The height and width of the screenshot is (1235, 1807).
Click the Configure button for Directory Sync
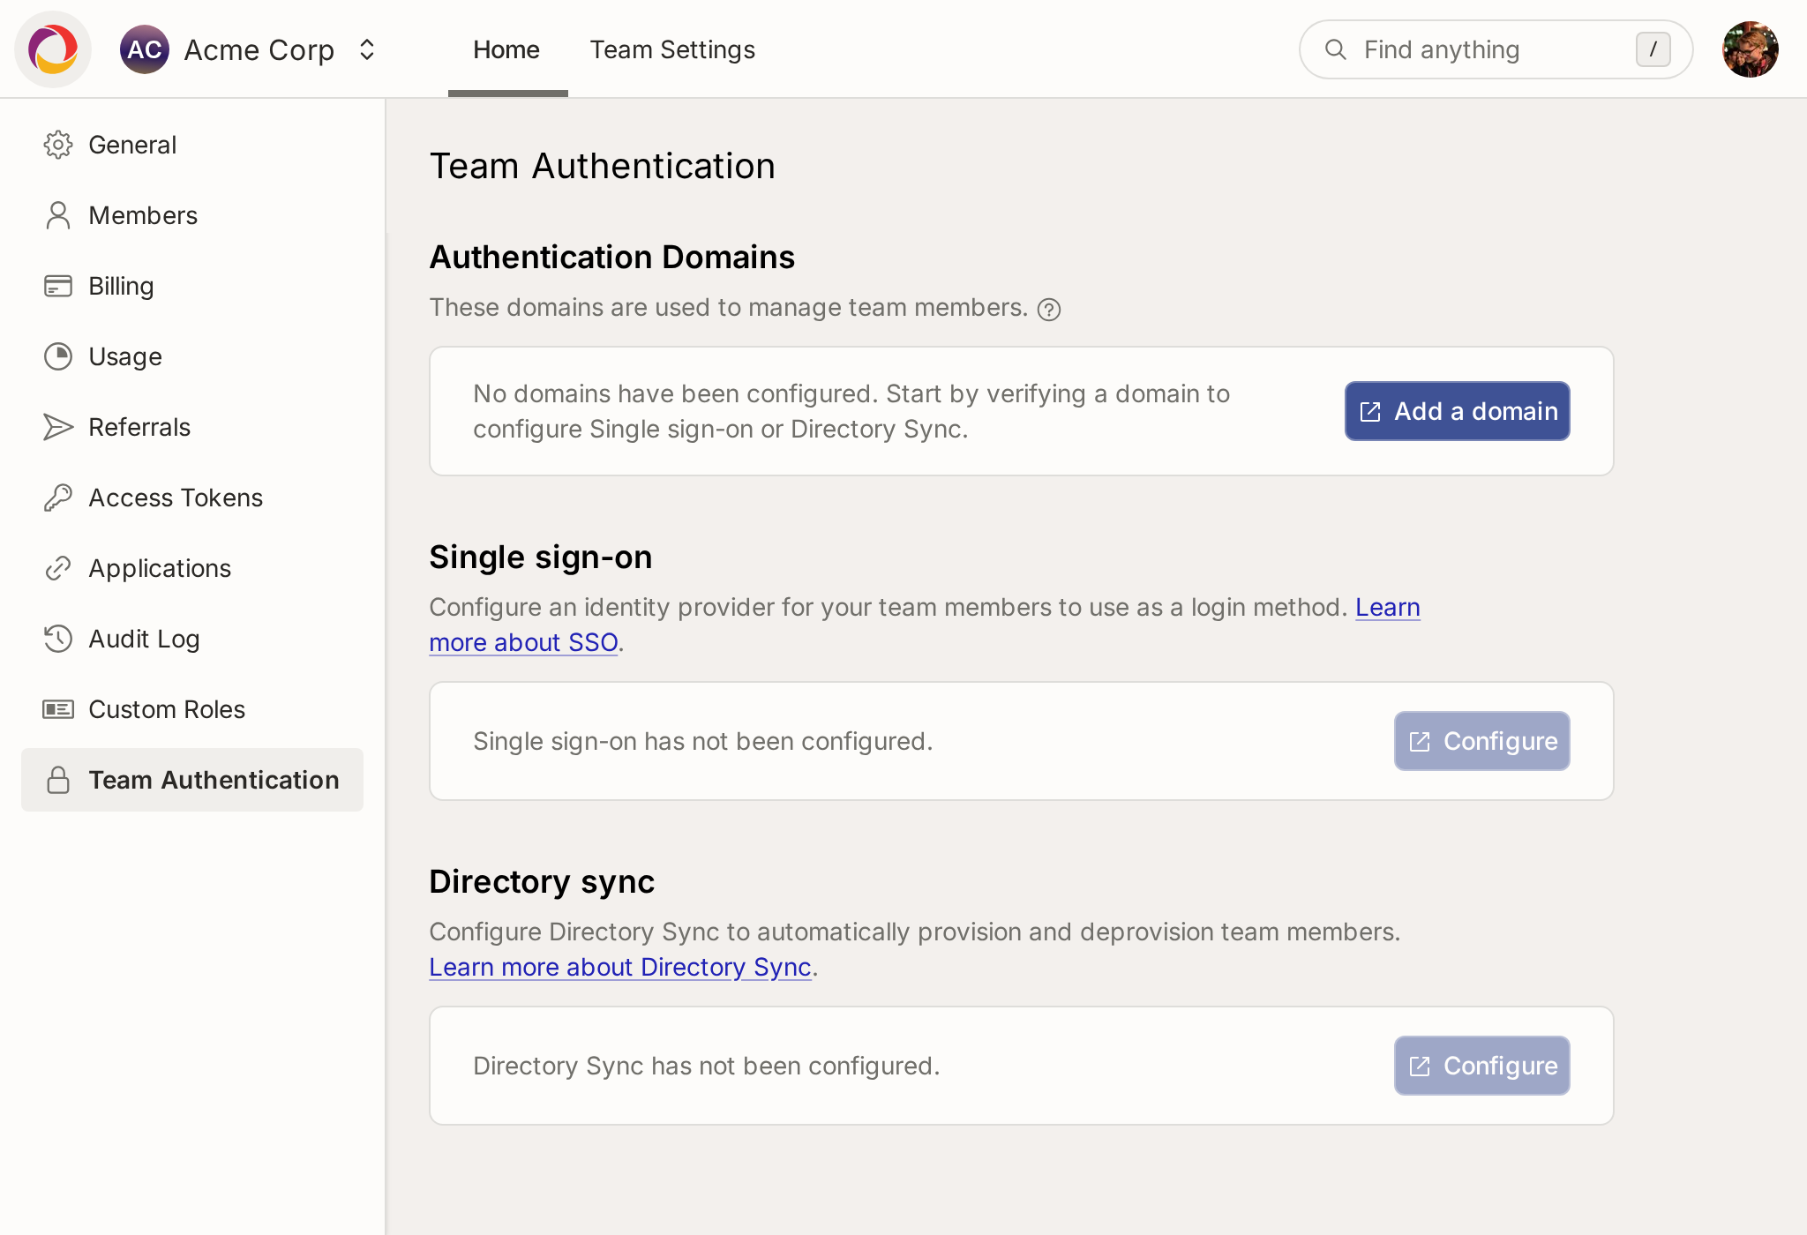[1482, 1066]
